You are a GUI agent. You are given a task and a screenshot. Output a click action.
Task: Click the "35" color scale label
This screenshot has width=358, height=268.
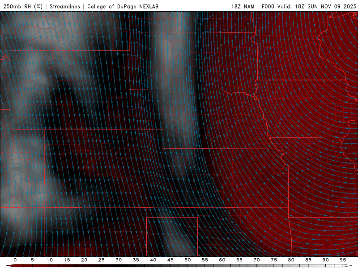click(x=136, y=260)
